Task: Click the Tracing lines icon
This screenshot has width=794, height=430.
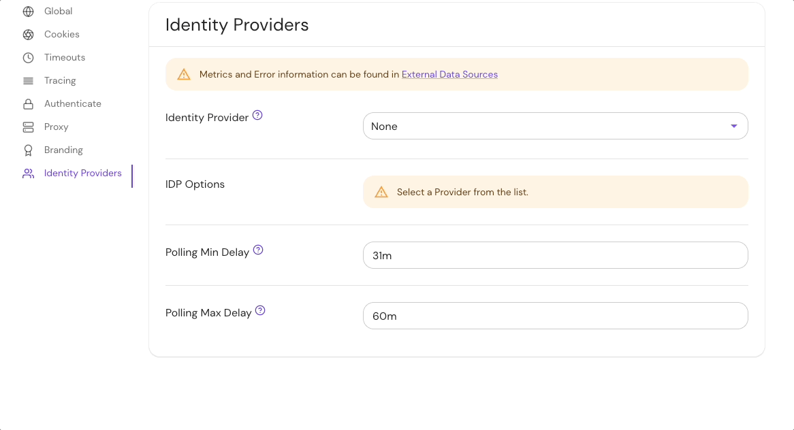Action: pyautogui.click(x=28, y=80)
